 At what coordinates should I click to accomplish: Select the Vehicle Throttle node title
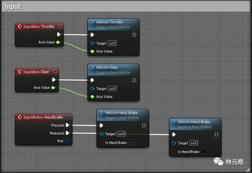pos(109,22)
